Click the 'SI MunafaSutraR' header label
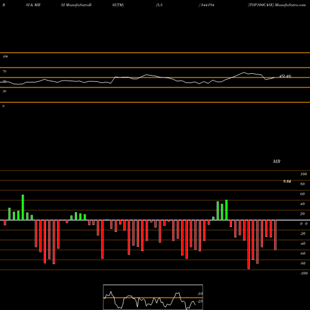This screenshot has width=310, height=310. pos(76,5)
